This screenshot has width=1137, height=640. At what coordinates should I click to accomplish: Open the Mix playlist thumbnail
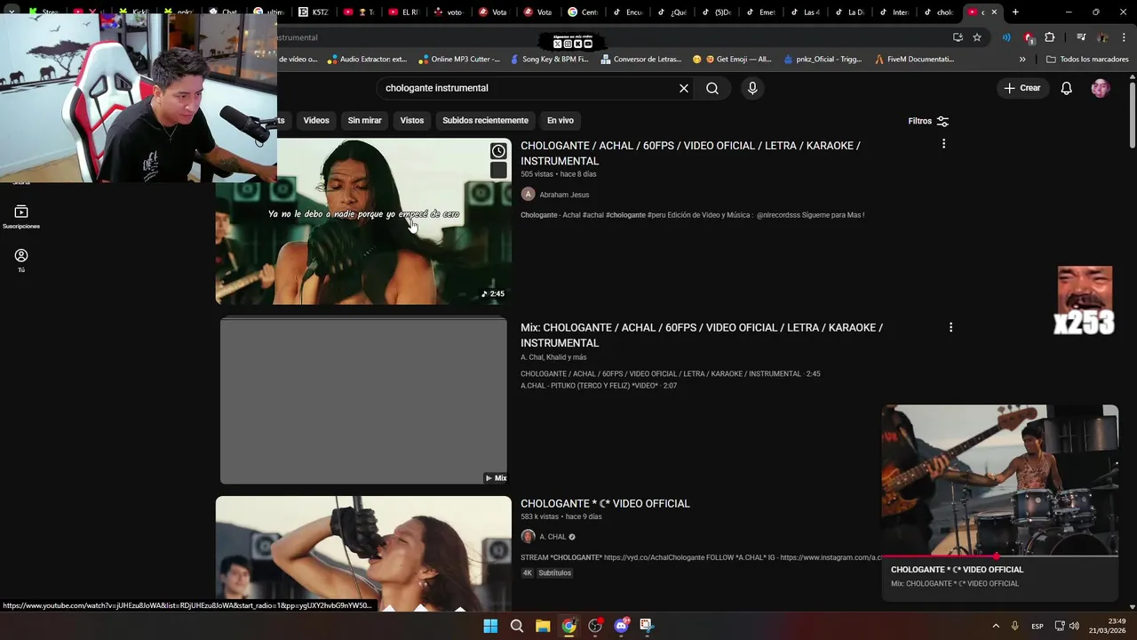pyautogui.click(x=363, y=401)
